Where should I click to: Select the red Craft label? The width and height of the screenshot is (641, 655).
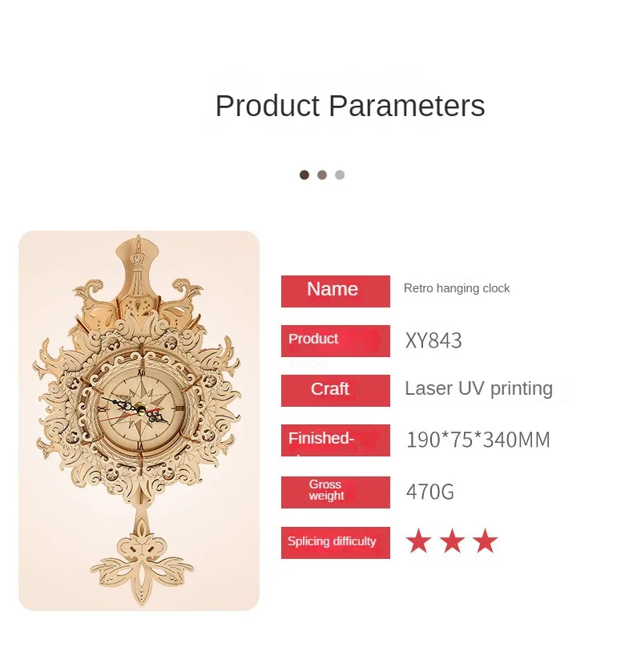point(336,391)
